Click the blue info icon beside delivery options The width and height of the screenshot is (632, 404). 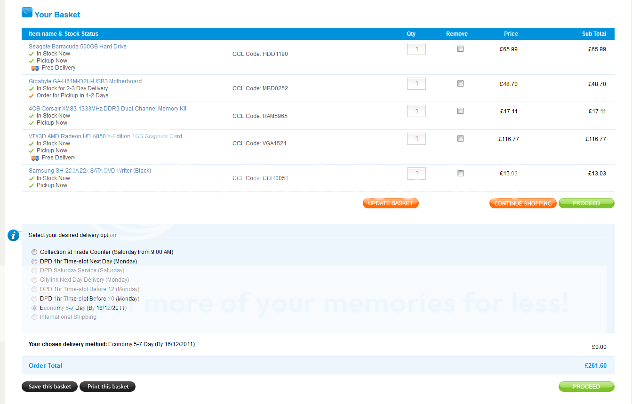point(13,235)
